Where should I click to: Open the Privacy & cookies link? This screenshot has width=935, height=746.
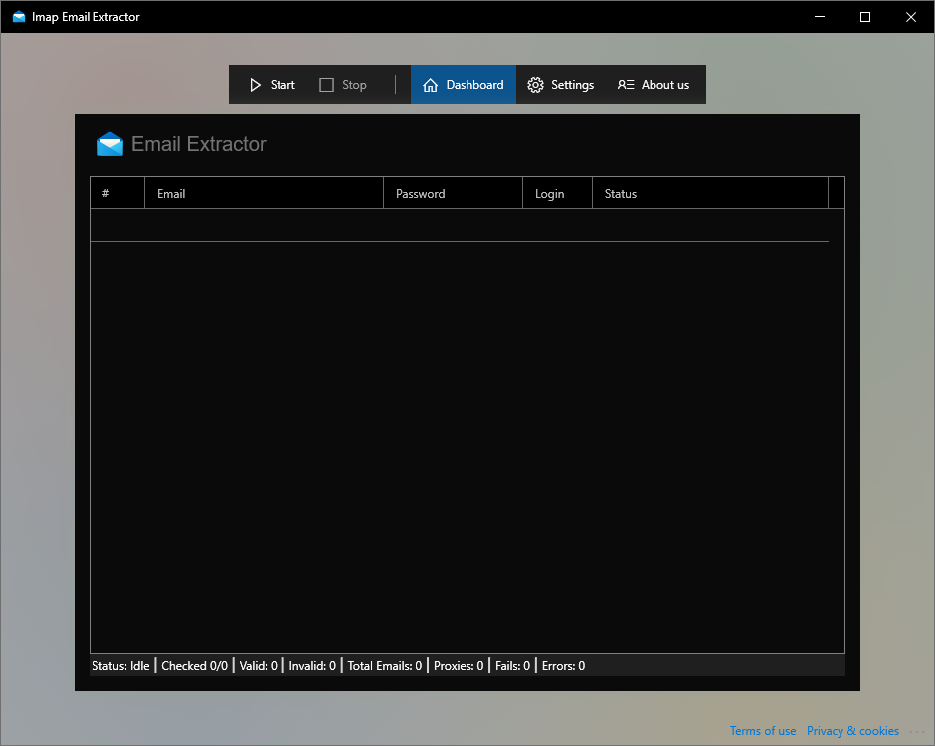(852, 731)
